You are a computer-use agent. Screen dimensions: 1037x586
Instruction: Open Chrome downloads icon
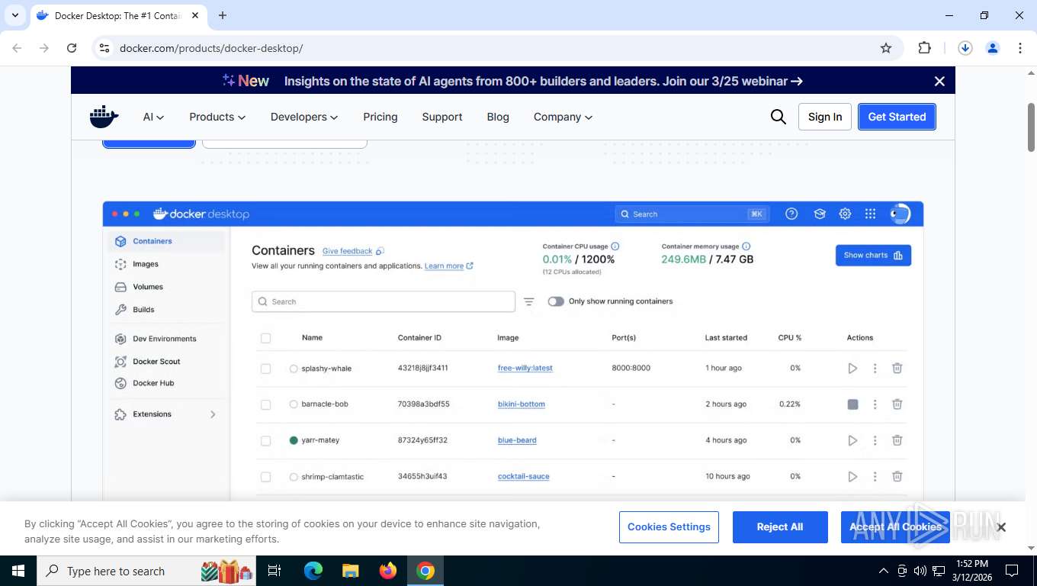(x=965, y=48)
